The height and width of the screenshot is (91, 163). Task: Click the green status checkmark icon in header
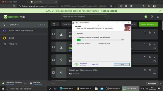coord(146,17)
